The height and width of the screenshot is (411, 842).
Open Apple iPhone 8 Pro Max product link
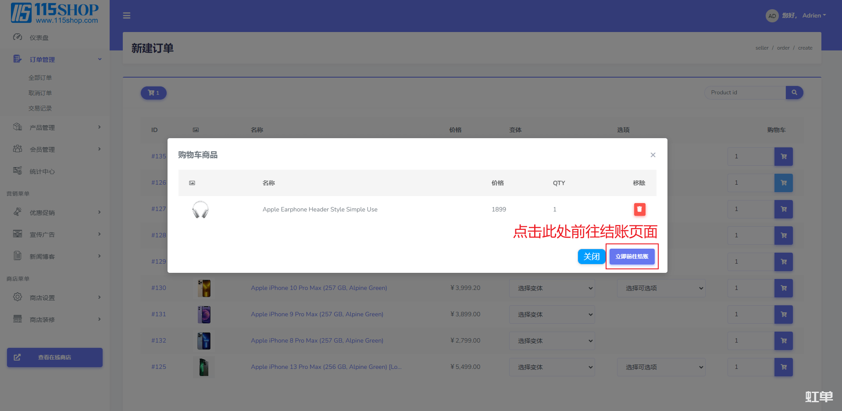coord(317,340)
